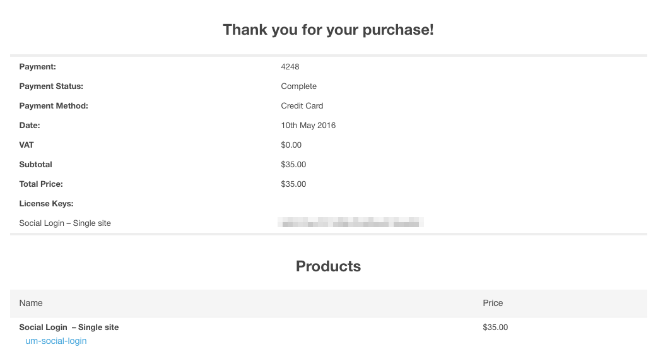
Task: Click the License Keys label
Action: [47, 203]
